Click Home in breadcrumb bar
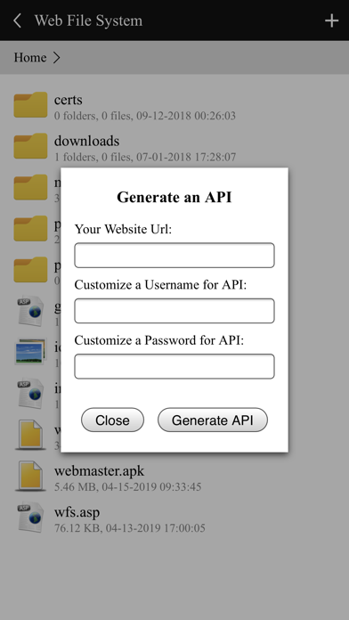 click(30, 58)
